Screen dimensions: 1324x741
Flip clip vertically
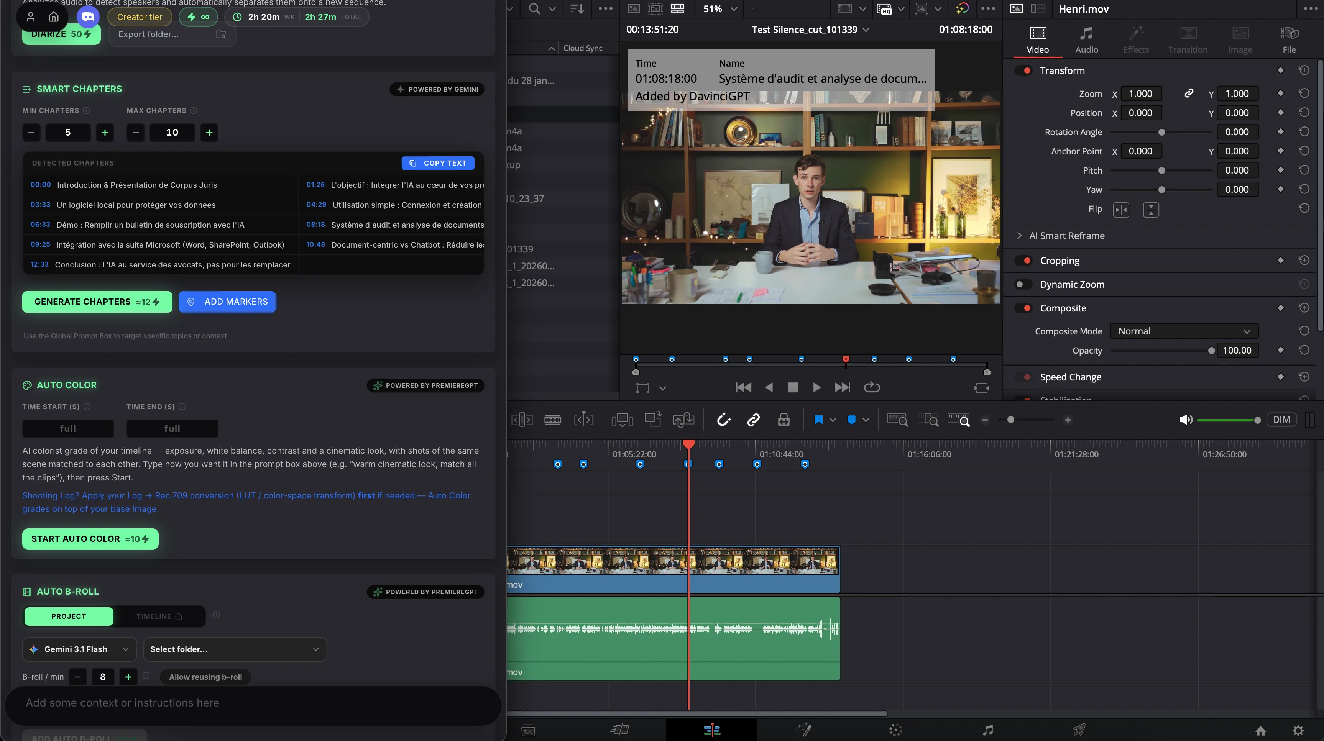click(1151, 210)
